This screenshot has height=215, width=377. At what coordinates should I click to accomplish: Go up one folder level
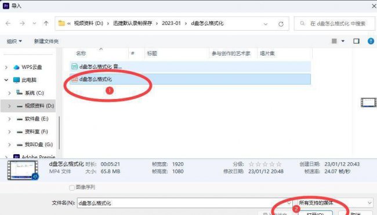pyautogui.click(x=46, y=23)
